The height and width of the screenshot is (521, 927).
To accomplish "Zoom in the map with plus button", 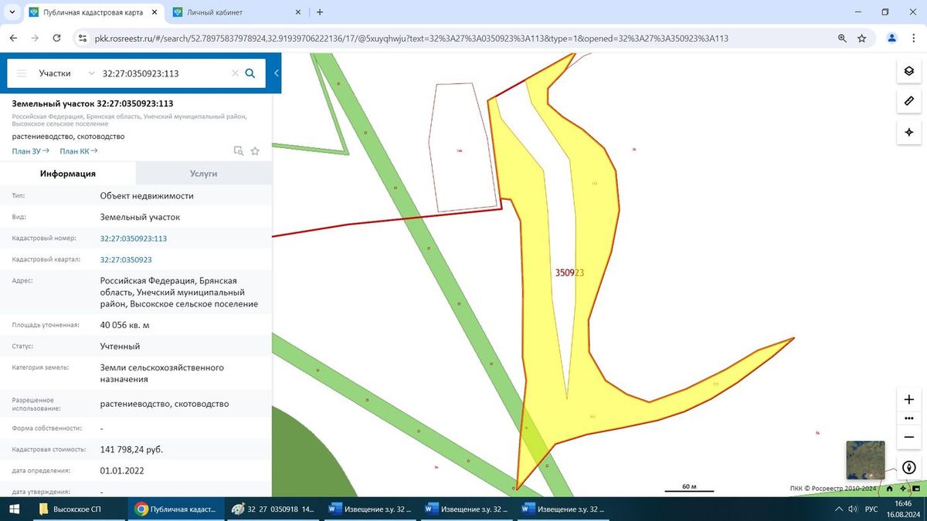I will pyautogui.click(x=909, y=400).
